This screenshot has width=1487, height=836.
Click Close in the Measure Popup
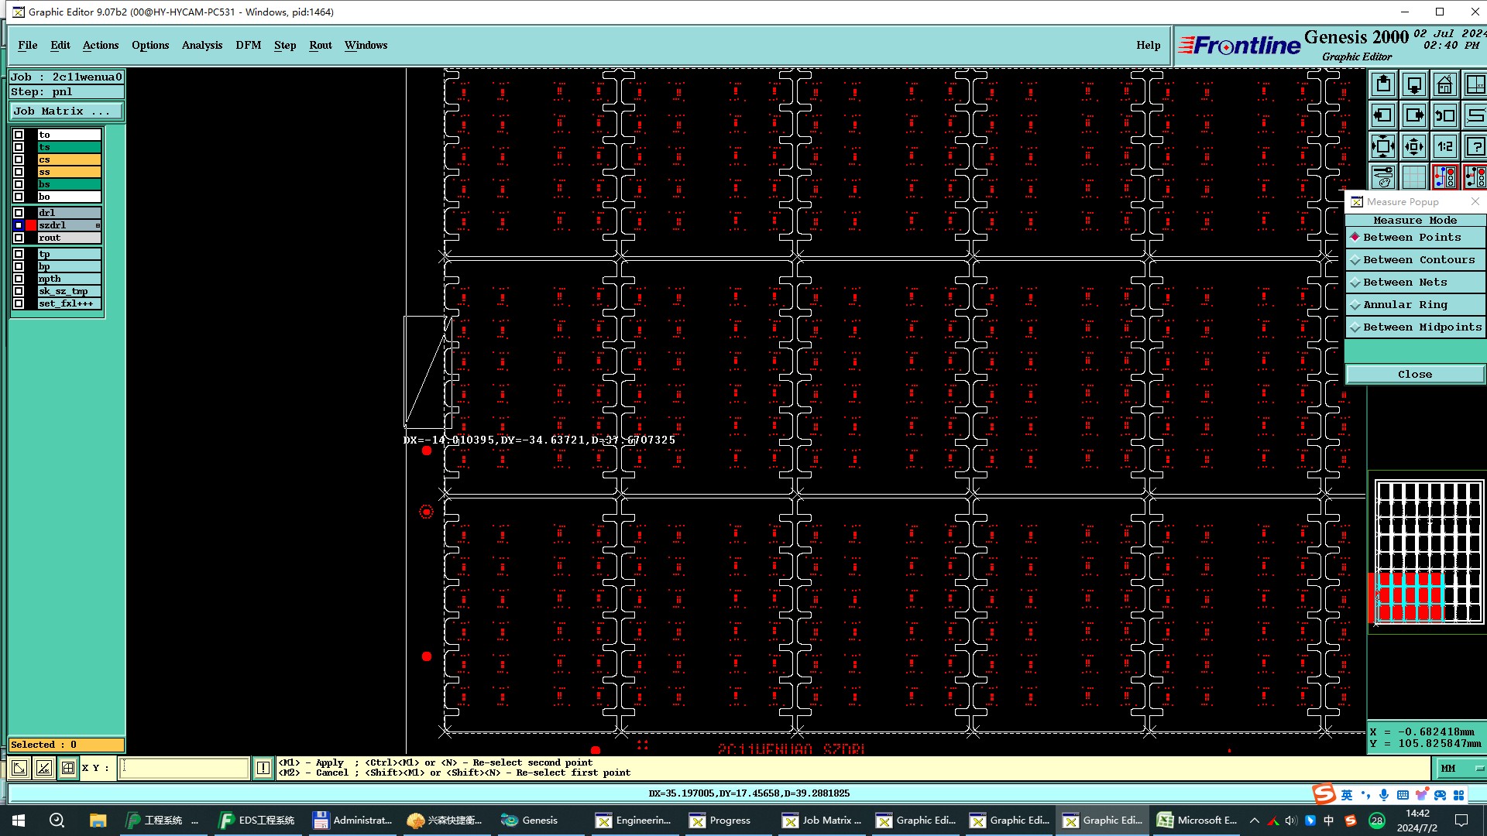(x=1414, y=375)
